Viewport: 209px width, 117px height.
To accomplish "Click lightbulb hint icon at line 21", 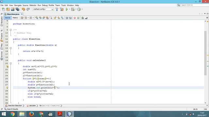I will 8,66.
